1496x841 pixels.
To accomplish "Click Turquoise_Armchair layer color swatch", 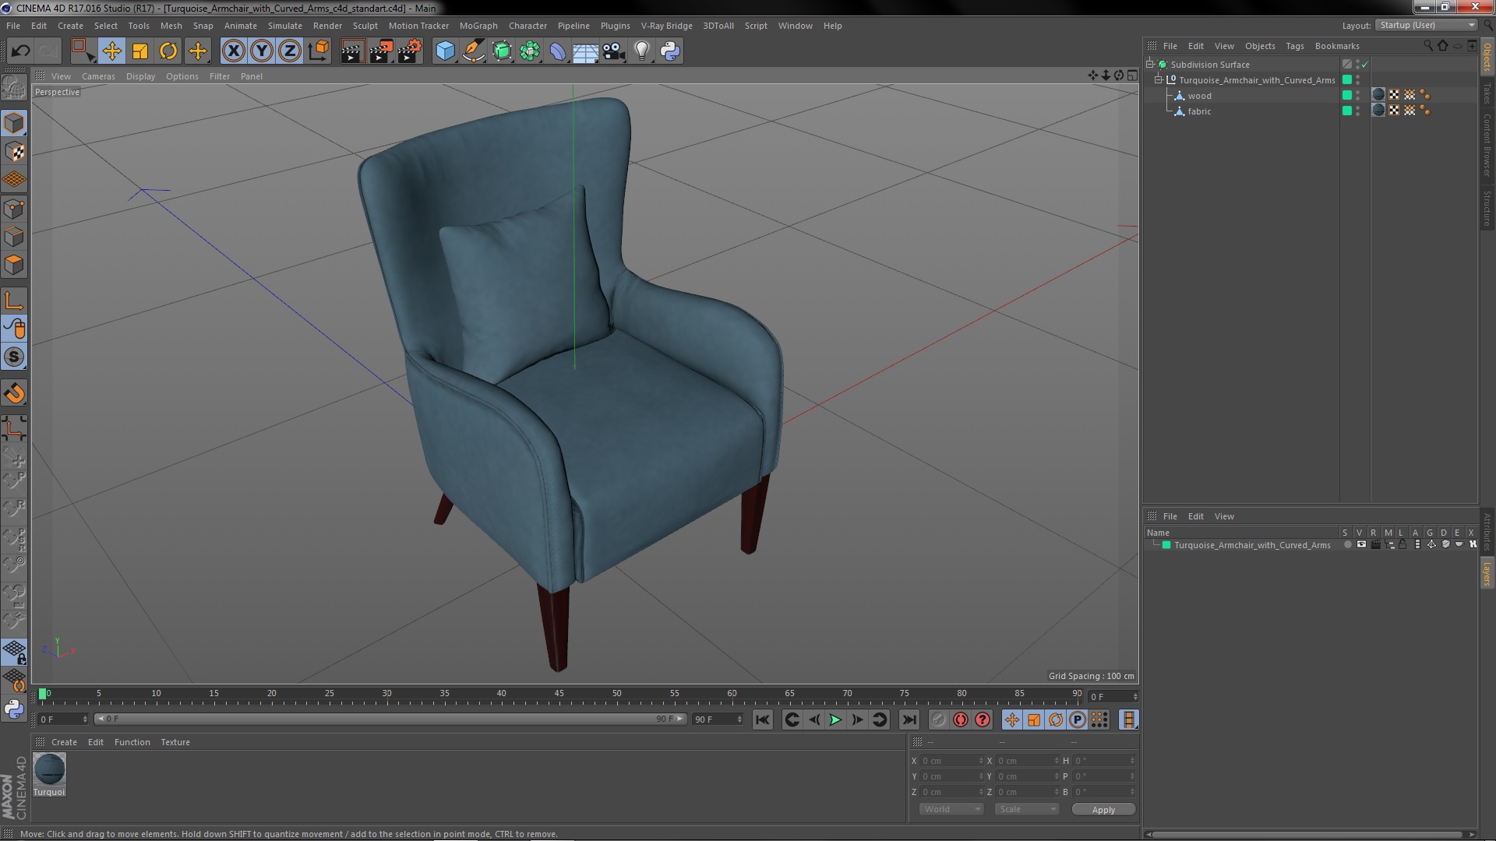I will click(x=1166, y=545).
